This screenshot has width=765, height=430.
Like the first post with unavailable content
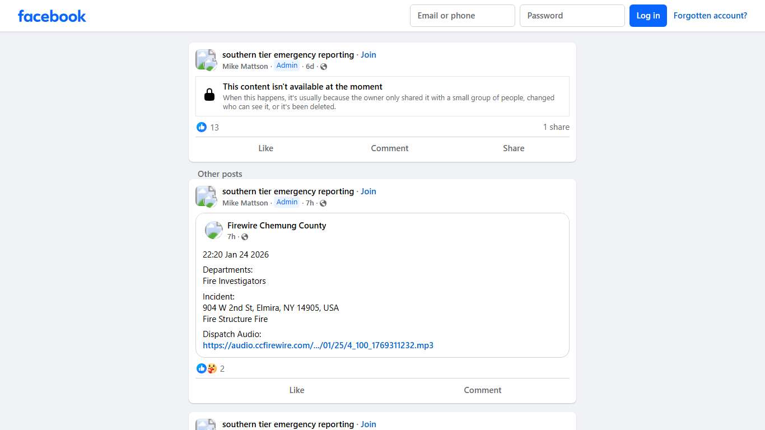point(266,148)
